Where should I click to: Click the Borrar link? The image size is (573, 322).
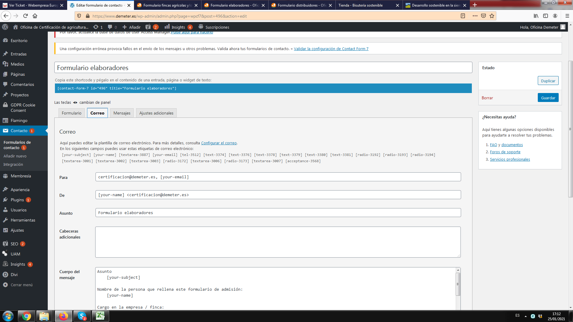point(487,98)
